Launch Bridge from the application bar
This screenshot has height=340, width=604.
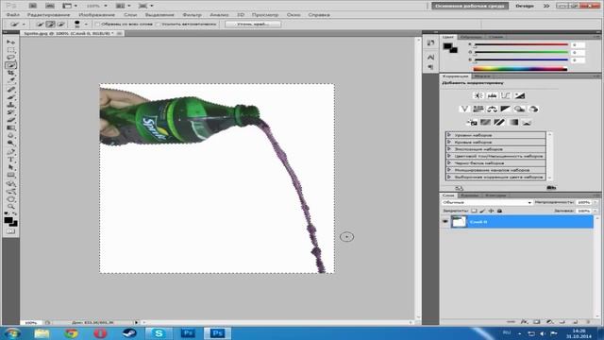(33, 6)
